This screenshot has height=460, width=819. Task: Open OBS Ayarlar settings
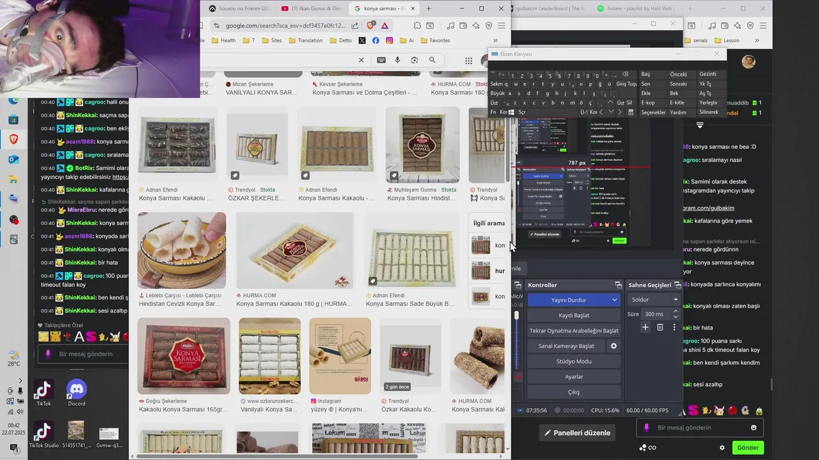click(573, 376)
